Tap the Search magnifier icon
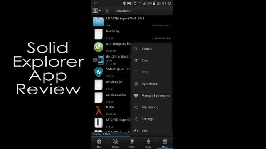 click(x=136, y=49)
